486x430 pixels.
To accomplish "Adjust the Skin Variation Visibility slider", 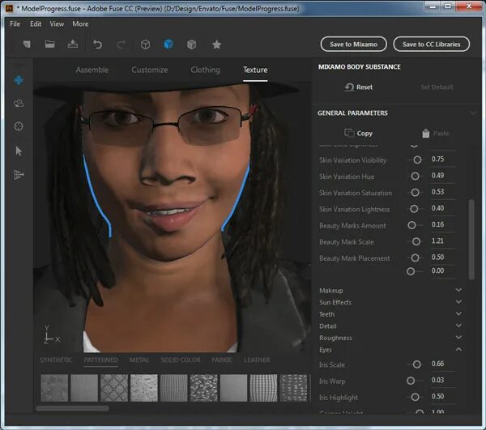I will (x=417, y=160).
